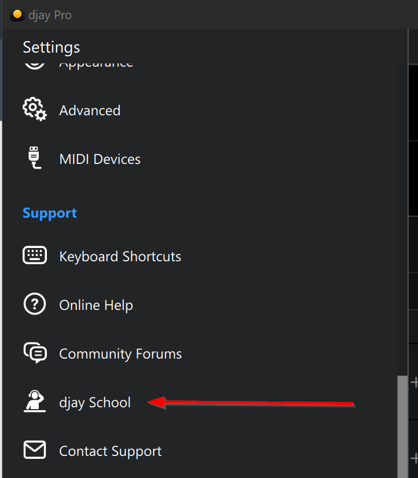
Task: Visit Community Forums text link
Action: pos(120,354)
